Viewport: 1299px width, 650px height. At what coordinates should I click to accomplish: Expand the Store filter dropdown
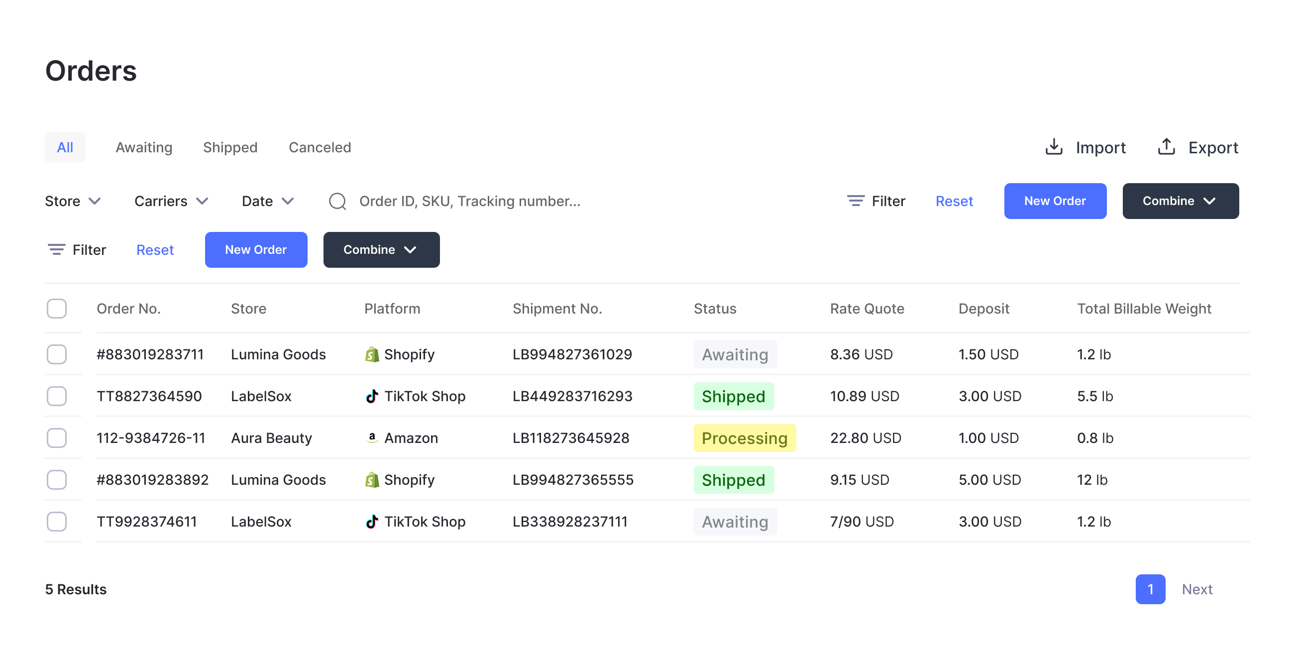pos(73,201)
